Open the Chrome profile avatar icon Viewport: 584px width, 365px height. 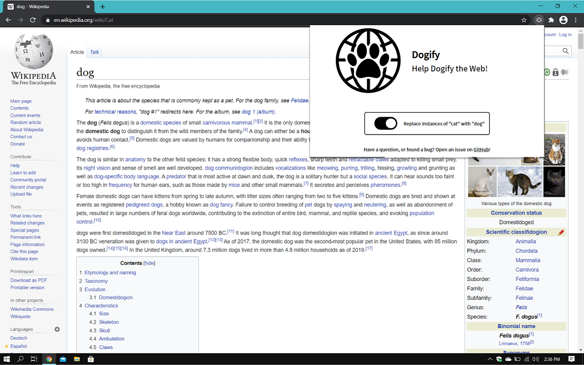(563, 20)
